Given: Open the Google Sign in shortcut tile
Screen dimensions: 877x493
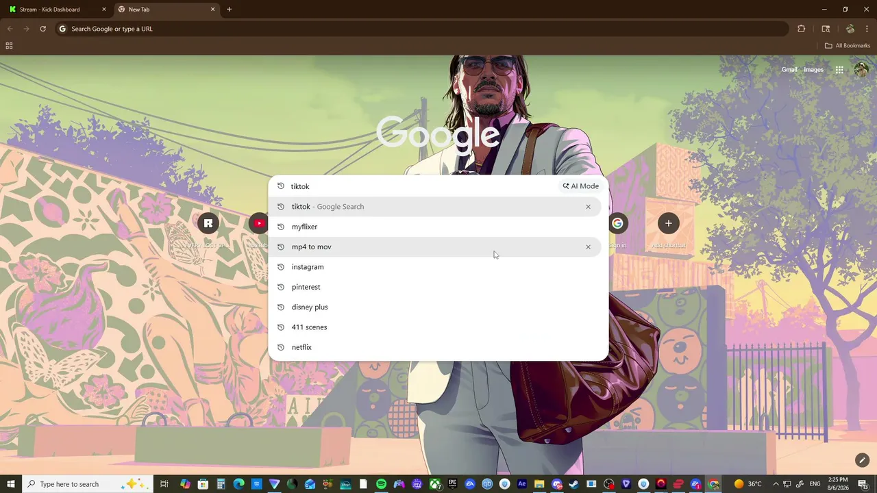Looking at the screenshot, I should pos(617,223).
